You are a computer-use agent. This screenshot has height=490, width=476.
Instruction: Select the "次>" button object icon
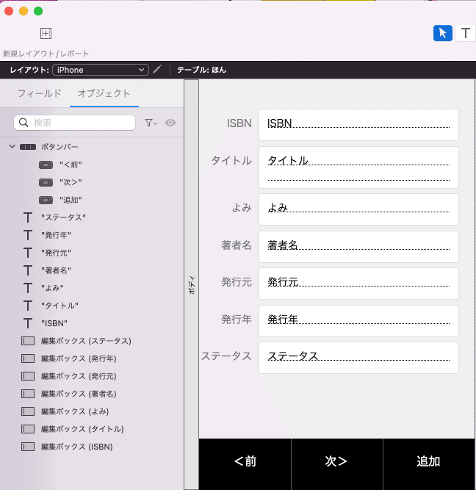[46, 182]
